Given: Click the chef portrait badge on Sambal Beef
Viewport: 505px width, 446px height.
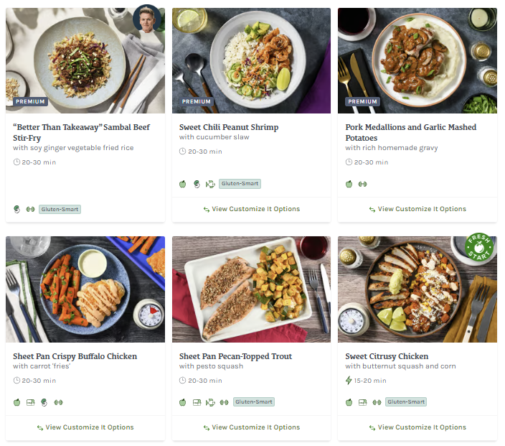Looking at the screenshot, I should click(x=147, y=19).
